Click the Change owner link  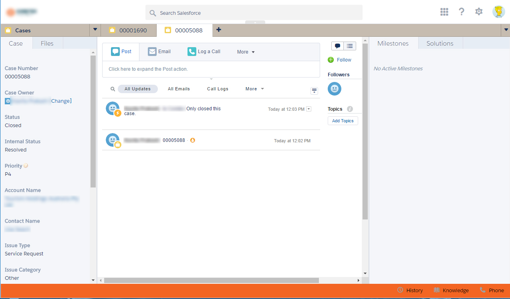(60, 101)
